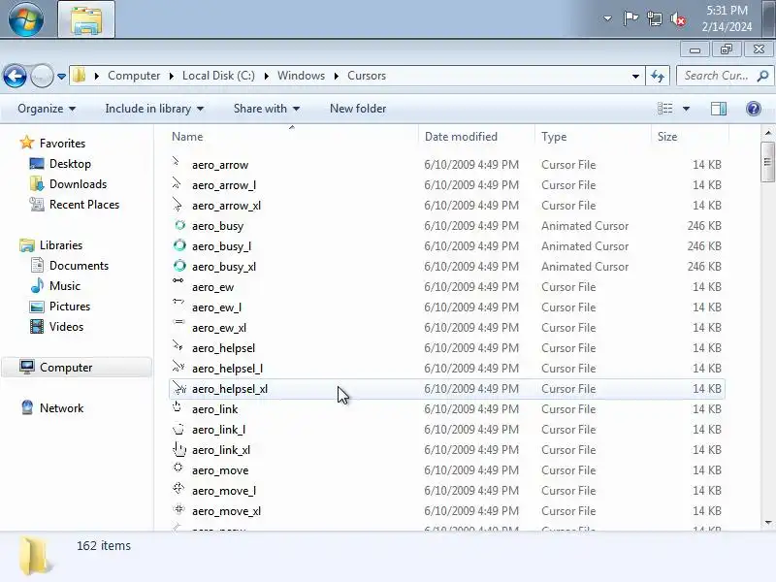Open the address bar history dropdown

click(x=635, y=77)
